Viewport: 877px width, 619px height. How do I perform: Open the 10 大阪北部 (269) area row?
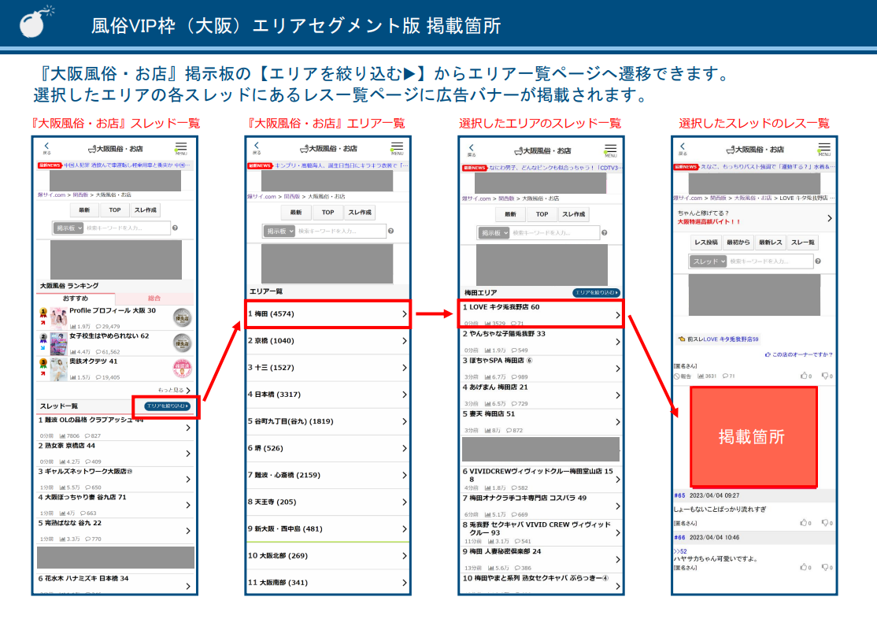tap(327, 556)
